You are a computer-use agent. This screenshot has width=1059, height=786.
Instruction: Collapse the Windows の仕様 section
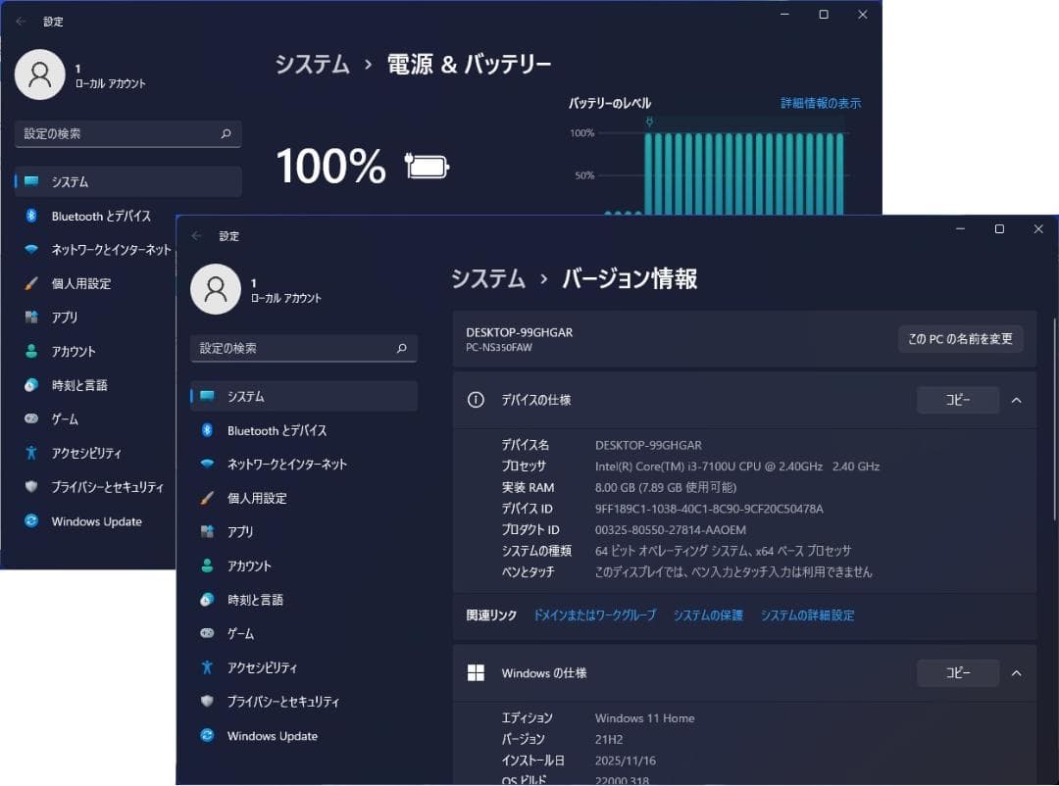tap(1016, 673)
